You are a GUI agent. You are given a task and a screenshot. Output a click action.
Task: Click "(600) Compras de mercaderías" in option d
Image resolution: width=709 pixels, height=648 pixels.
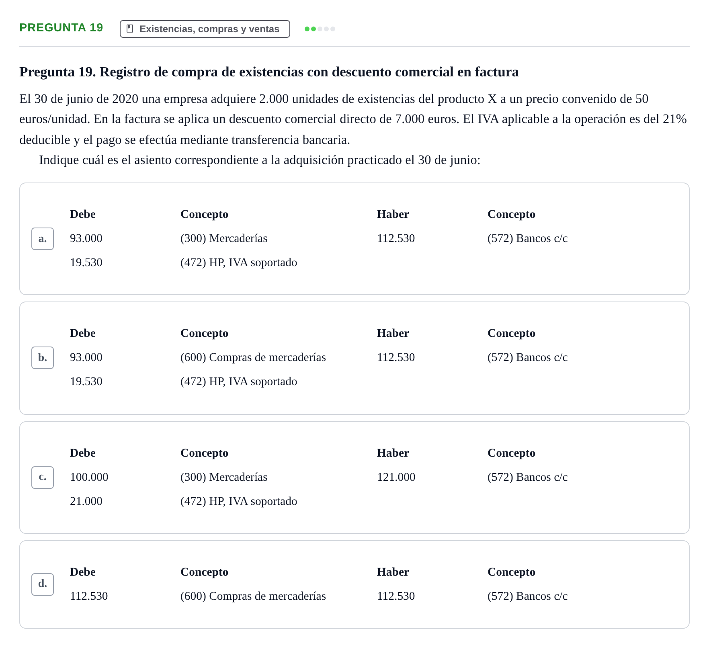(253, 596)
